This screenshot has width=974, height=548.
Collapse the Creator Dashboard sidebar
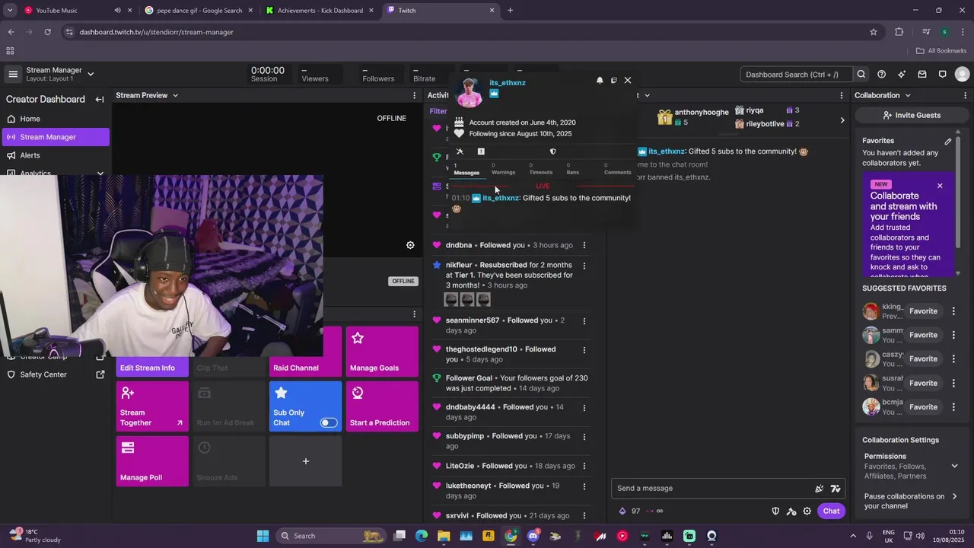pos(100,99)
